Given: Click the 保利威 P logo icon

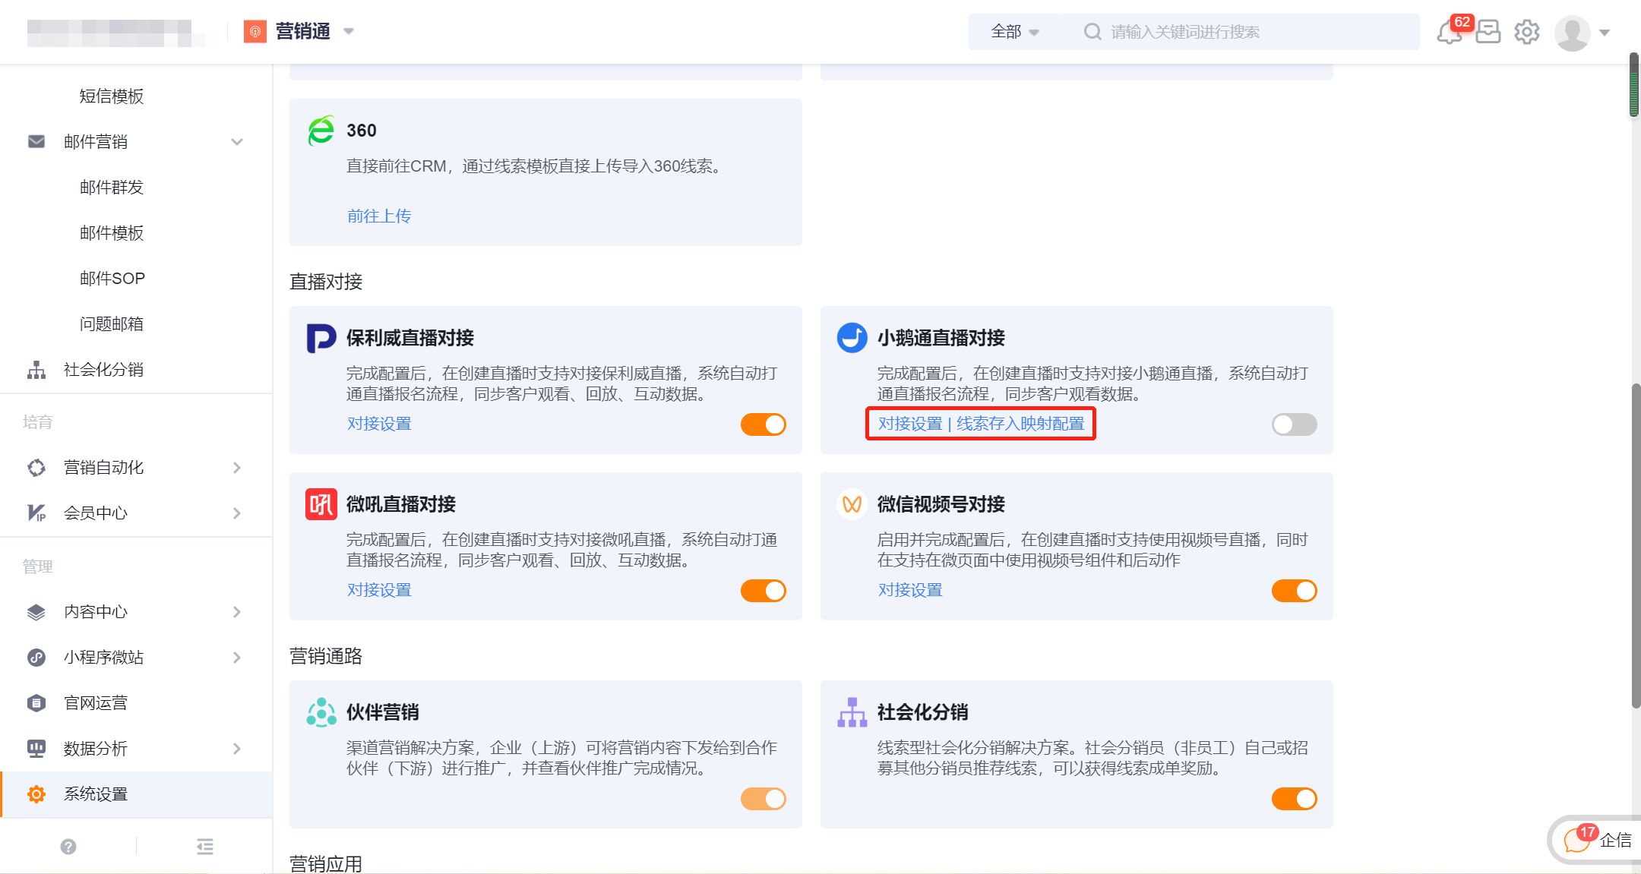Looking at the screenshot, I should tap(321, 338).
